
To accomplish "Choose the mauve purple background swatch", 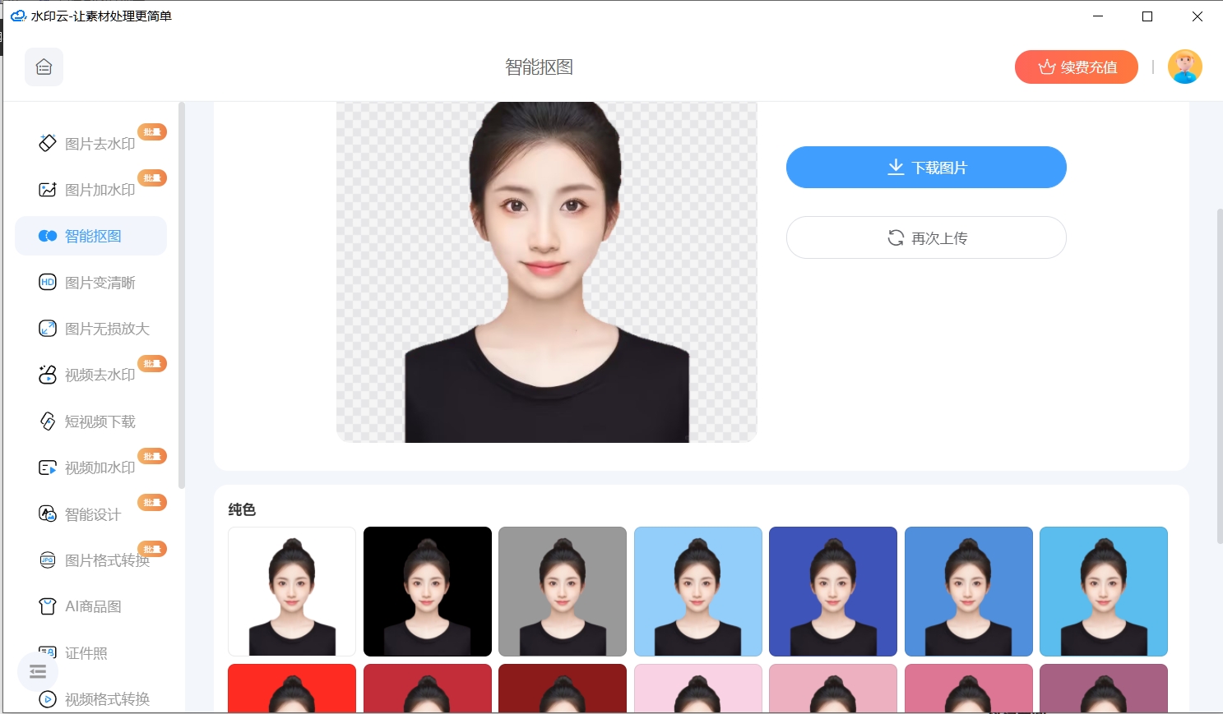I will (x=1104, y=689).
